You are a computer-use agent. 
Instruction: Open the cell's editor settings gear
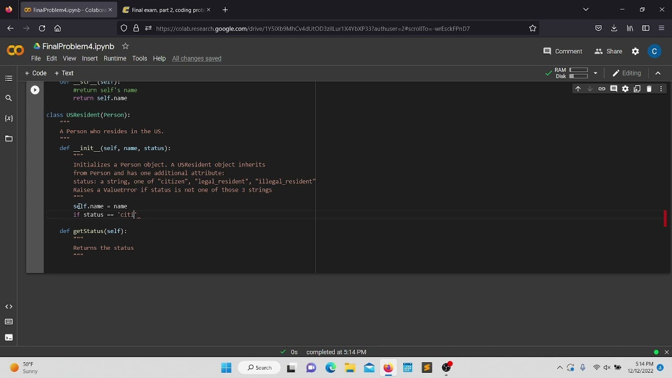(625, 89)
